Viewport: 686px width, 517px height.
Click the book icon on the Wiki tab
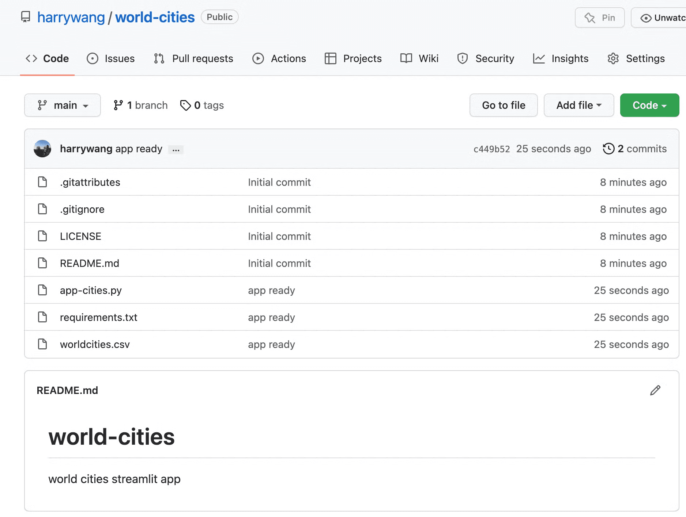click(406, 58)
